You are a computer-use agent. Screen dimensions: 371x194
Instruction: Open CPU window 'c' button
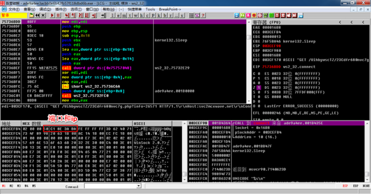click(x=147, y=15)
